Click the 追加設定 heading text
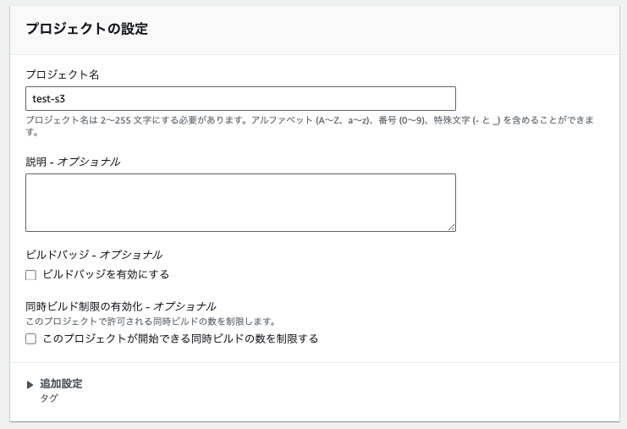The width and height of the screenshot is (627, 429). tap(61, 384)
